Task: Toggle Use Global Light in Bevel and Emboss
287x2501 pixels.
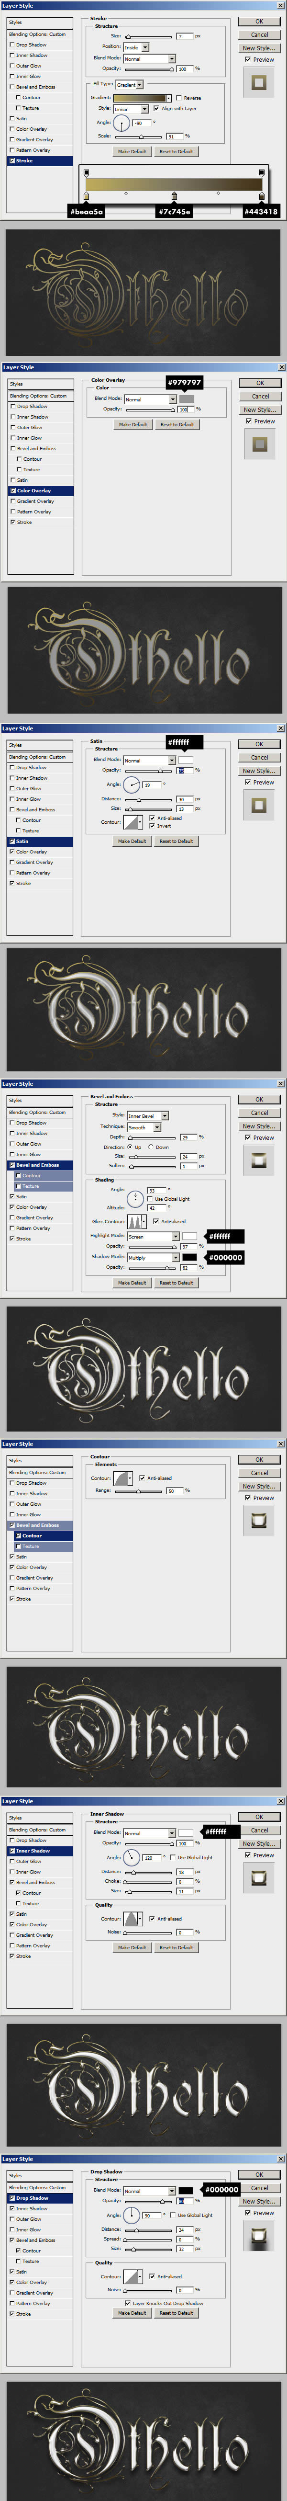Action: (150, 1199)
